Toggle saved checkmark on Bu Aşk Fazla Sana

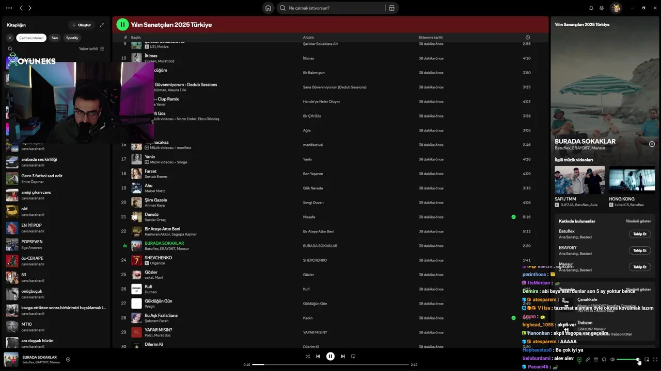coord(513,318)
